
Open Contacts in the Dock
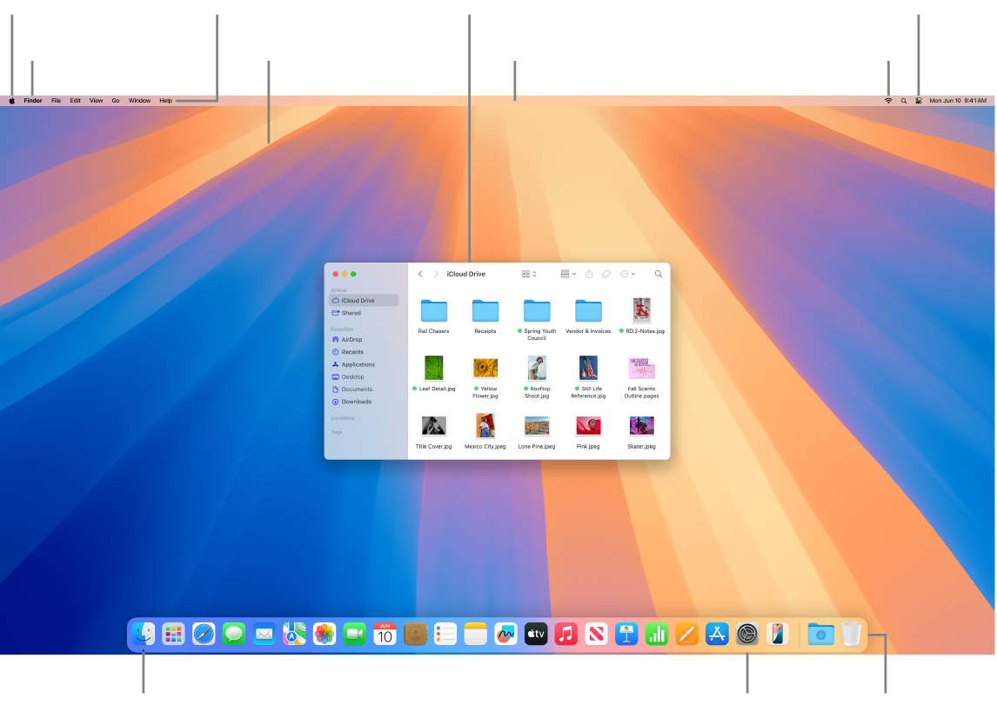tap(415, 634)
